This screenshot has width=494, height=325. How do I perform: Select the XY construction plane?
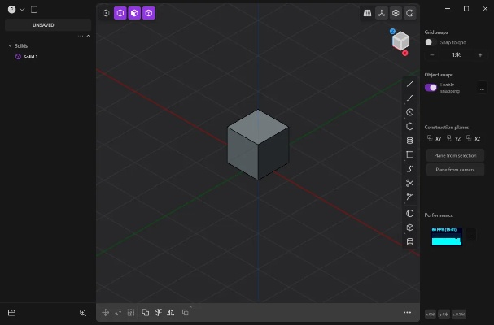point(435,139)
